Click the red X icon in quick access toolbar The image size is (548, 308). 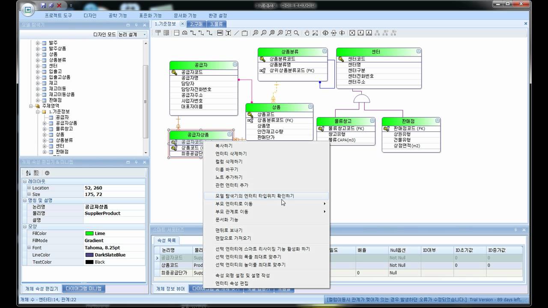coord(59,6)
